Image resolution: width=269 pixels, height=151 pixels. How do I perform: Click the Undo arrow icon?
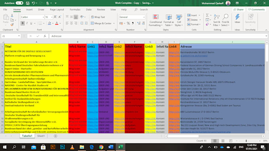pos(34,3)
